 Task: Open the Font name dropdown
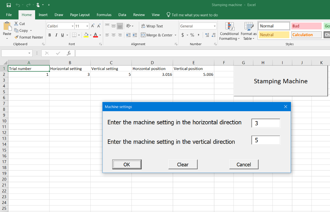tap(72, 26)
